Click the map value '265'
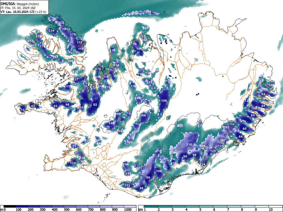This screenshot has height=212, width=283. [226, 127]
